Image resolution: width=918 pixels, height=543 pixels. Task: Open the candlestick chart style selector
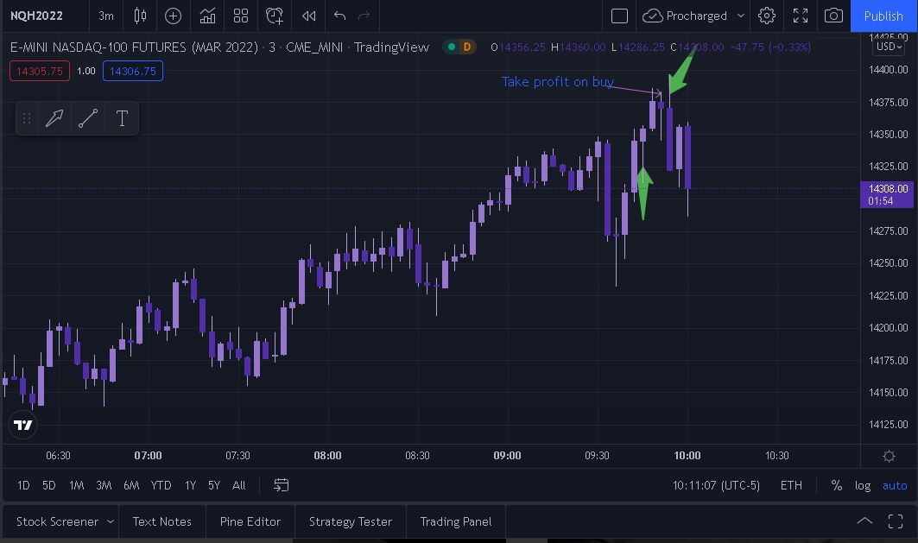coord(140,16)
